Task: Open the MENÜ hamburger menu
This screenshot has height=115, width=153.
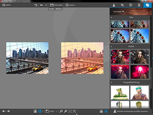Action: [x=6, y=5]
